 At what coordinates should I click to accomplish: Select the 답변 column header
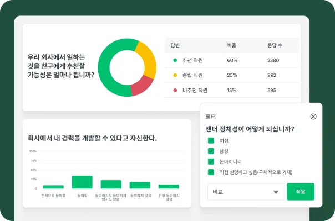[x=175, y=45]
